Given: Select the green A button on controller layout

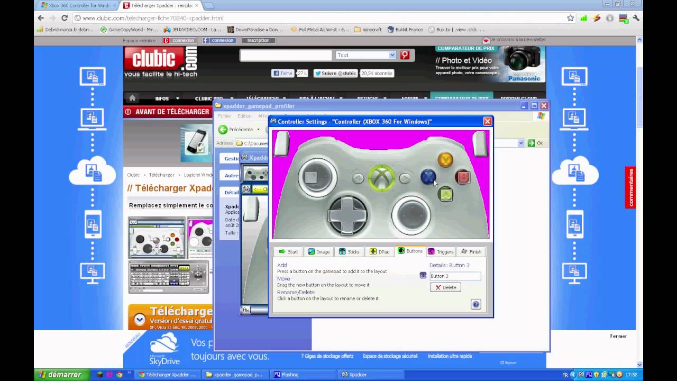Looking at the screenshot, I should (445, 194).
